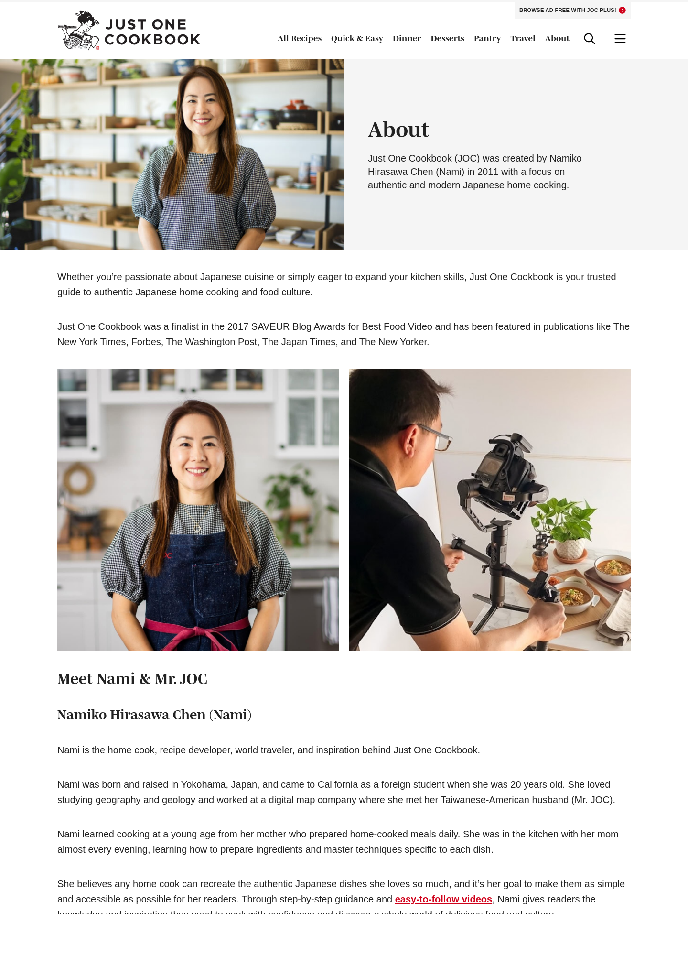Viewport: 688px width, 956px height.
Task: Navigate to the Pantry page
Action: 487,38
